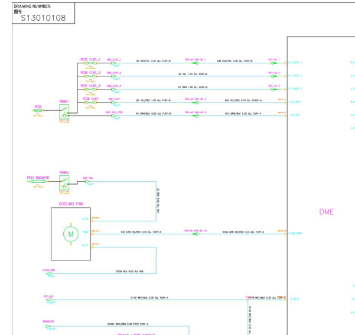Select inline connector on wire 81 BRN/BLK

[x=196, y=115]
